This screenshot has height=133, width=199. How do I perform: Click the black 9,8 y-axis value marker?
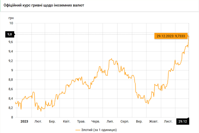pyautogui.click(x=9, y=34)
